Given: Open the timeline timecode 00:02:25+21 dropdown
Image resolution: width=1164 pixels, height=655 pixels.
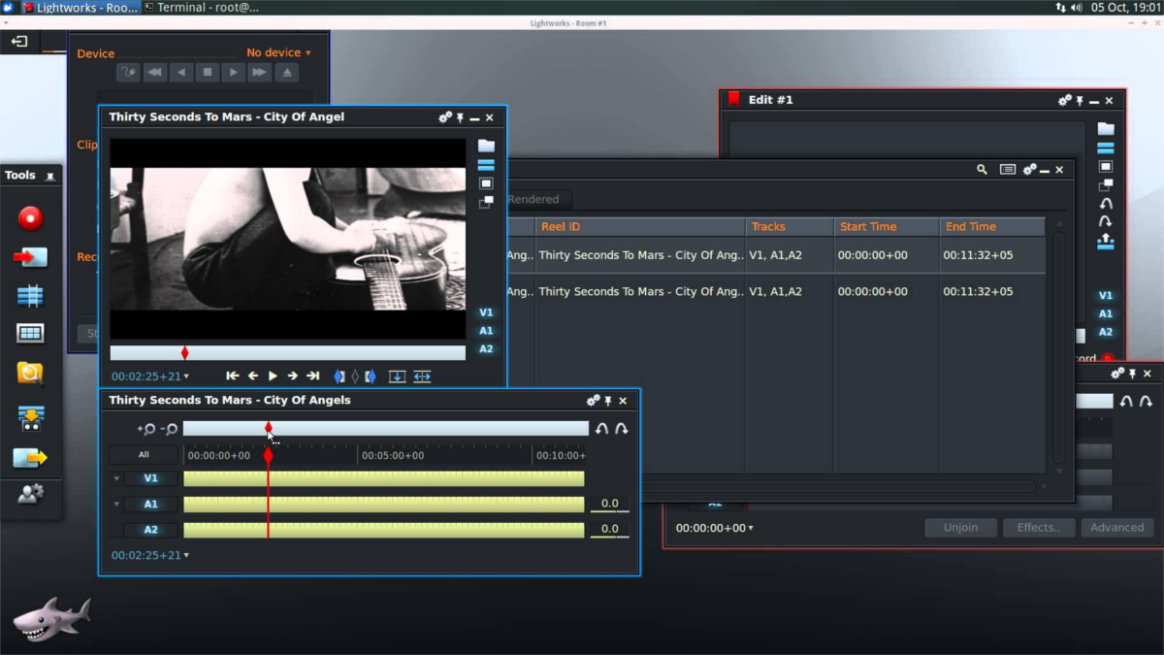Looking at the screenshot, I should [150, 556].
